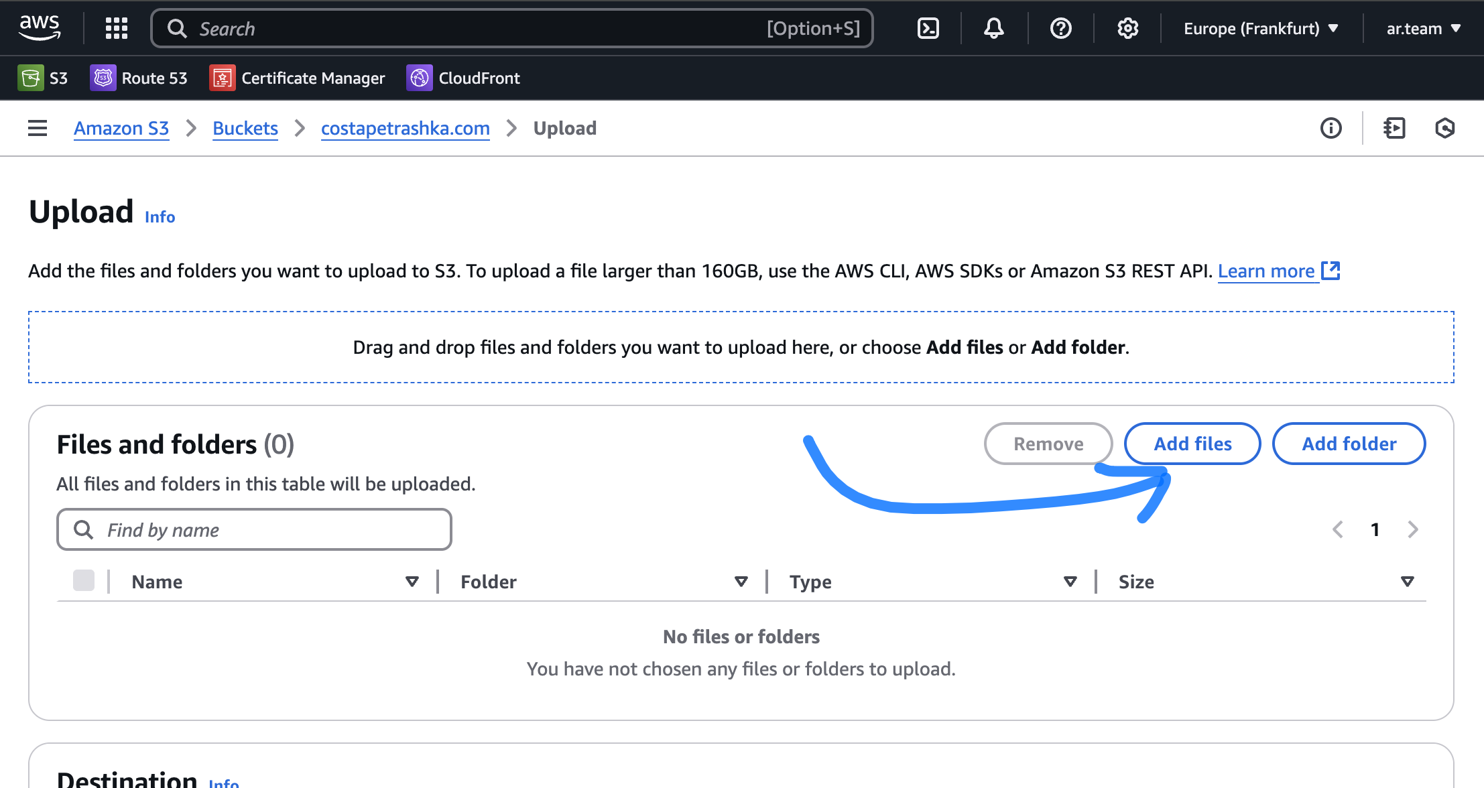Sort by the Size column arrow

tap(1407, 582)
